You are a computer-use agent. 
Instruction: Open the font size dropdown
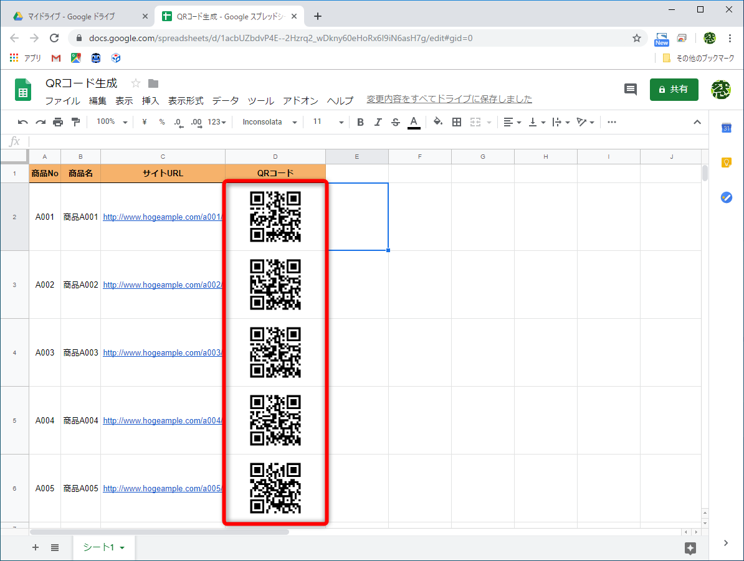(327, 121)
